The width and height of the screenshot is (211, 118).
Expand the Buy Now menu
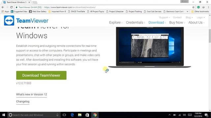pyautogui.click(x=177, y=23)
